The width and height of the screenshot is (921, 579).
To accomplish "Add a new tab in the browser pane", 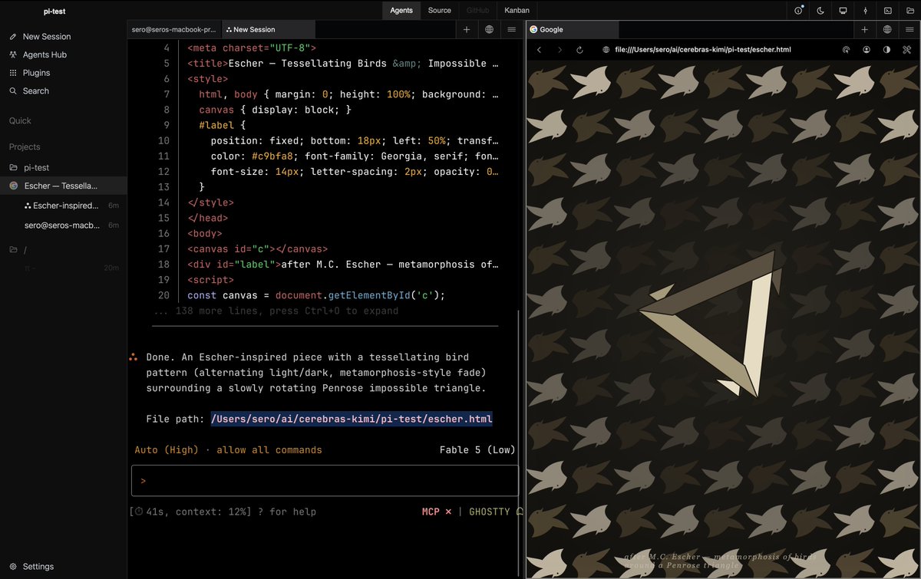I will (864, 29).
